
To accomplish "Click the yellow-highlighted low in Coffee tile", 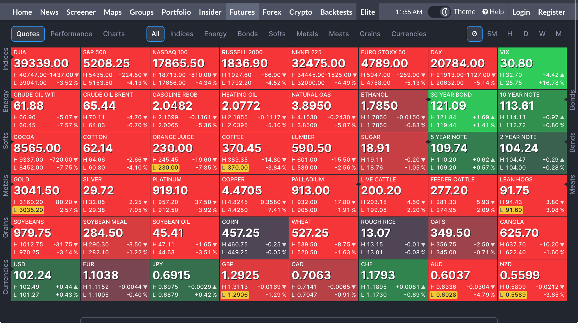I will pos(235,168).
